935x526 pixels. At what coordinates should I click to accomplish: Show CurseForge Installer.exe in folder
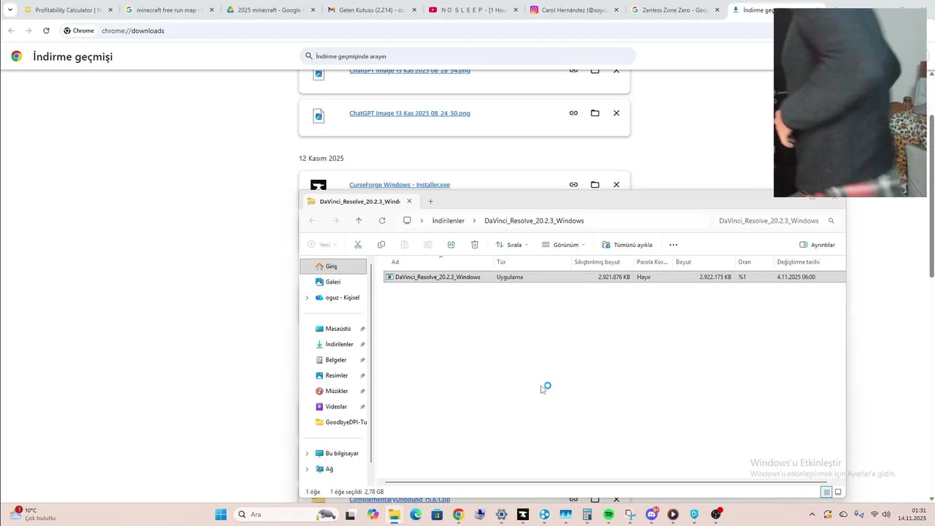point(595,185)
